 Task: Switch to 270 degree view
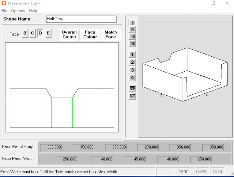pos(132,44)
